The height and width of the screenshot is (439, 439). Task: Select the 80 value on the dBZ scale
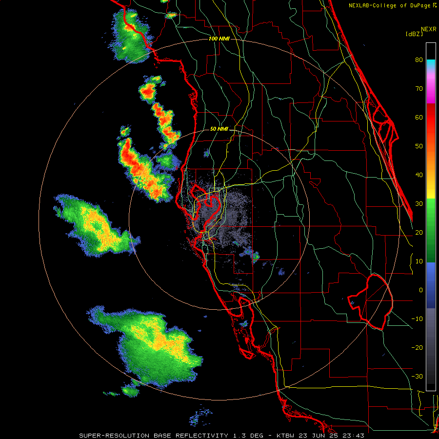pos(419,60)
